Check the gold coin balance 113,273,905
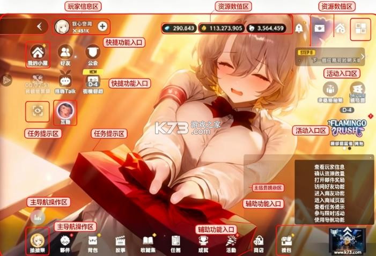The height and width of the screenshot is (256, 376). click(x=222, y=28)
